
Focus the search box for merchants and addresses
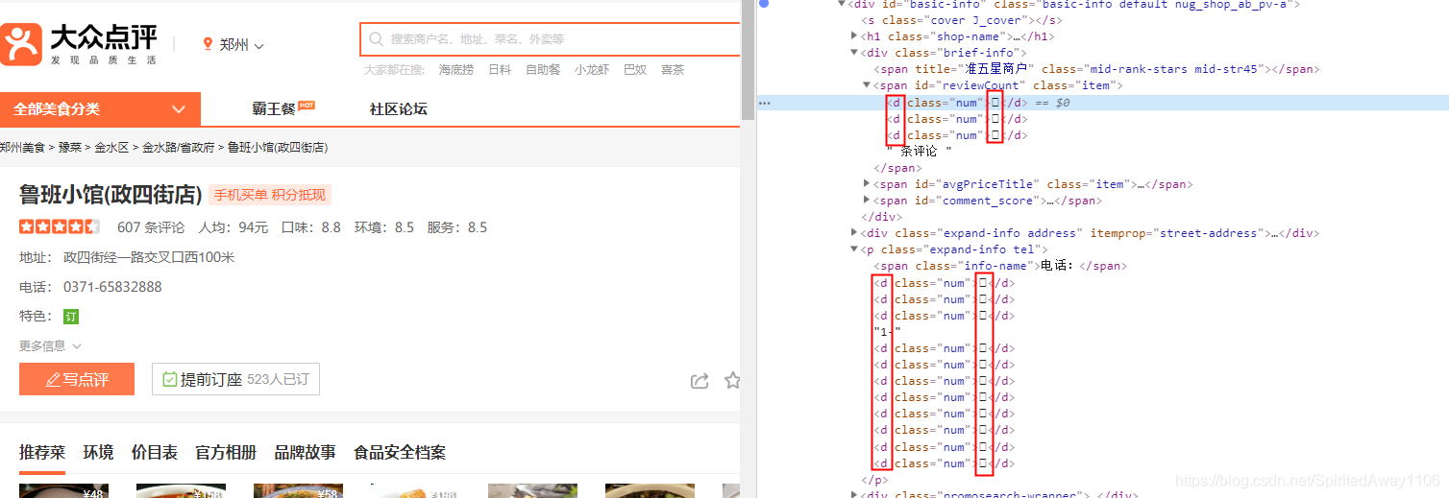click(x=550, y=39)
